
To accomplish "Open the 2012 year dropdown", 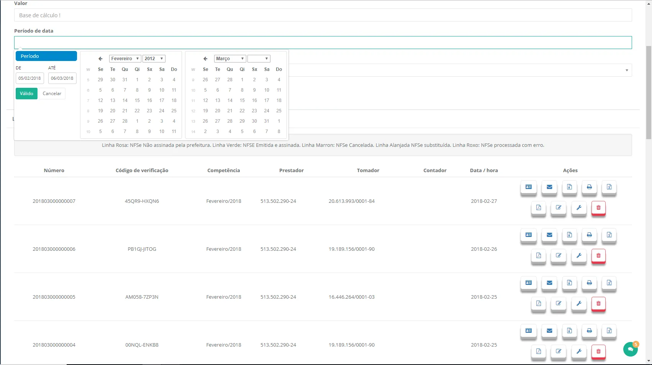I will [154, 59].
